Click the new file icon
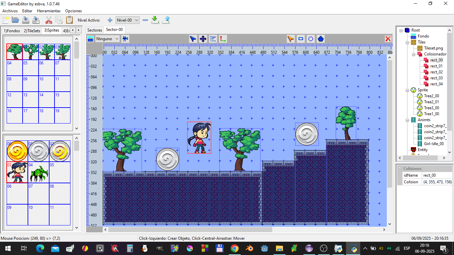Image resolution: width=454 pixels, height=255 pixels. [x=6, y=20]
